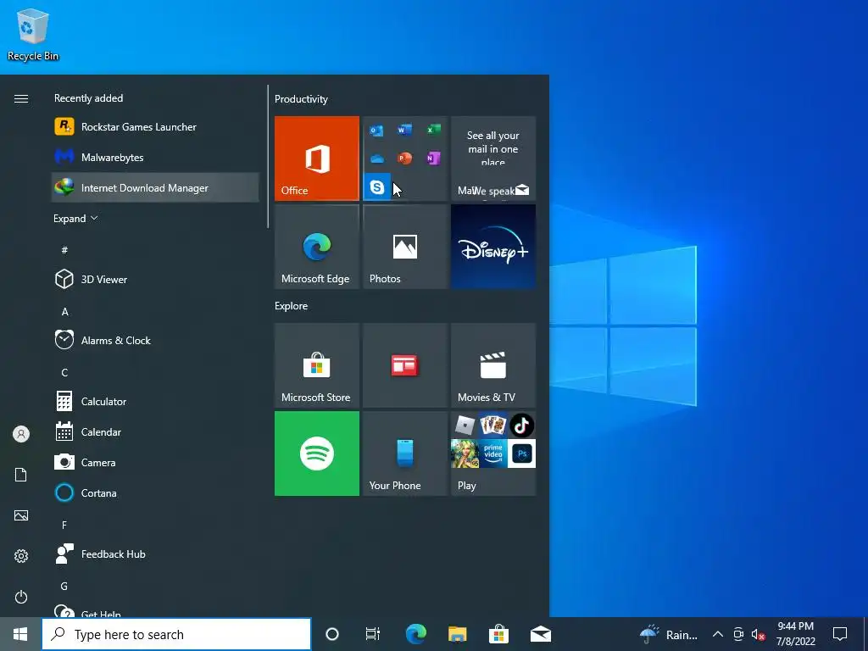Click the Start menu app list scrollbar

coord(268,157)
